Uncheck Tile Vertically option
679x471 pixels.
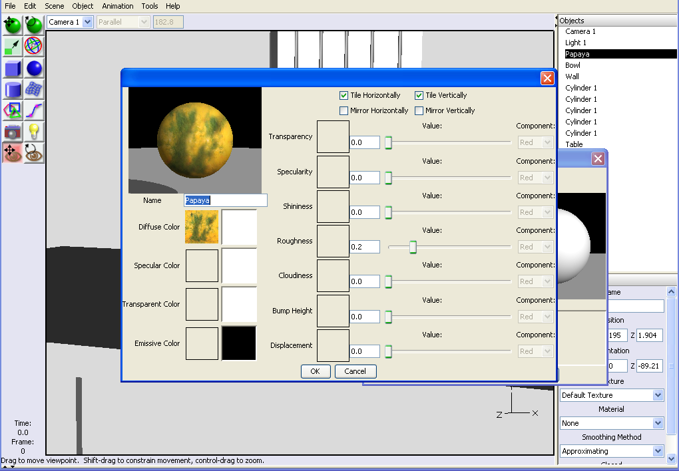419,95
